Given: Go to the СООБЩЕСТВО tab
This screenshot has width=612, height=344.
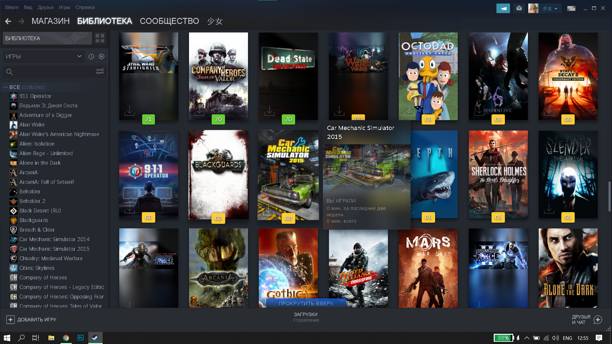Looking at the screenshot, I should (169, 21).
